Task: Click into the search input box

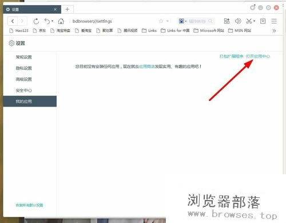Action: pyautogui.click(x=197, y=21)
